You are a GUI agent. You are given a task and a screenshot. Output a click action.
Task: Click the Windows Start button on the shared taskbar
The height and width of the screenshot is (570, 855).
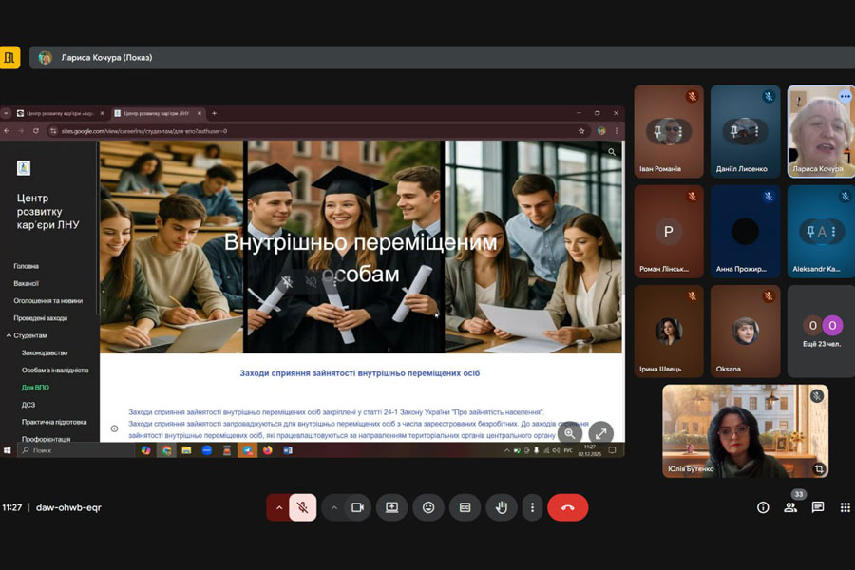pyautogui.click(x=7, y=450)
